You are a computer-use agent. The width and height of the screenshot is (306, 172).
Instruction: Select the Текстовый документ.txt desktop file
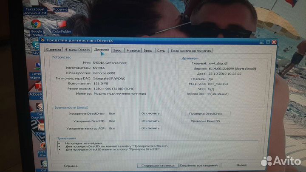[35, 4]
